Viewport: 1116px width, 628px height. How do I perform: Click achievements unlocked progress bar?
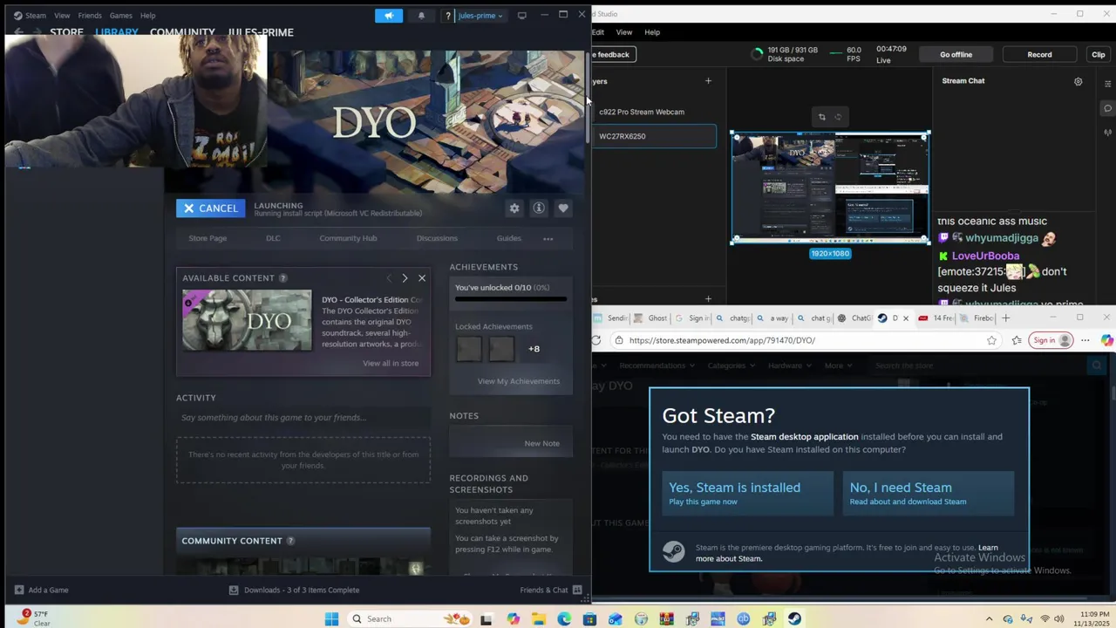[511, 299]
